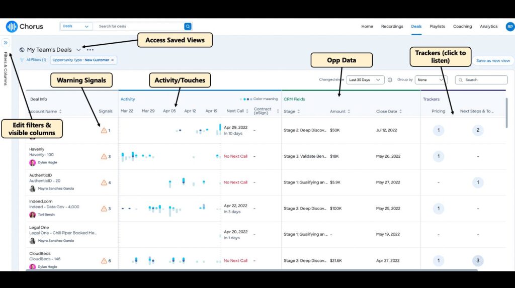Open the Pricing tracker for Havenly
This screenshot has height=288, width=515.
439,156
